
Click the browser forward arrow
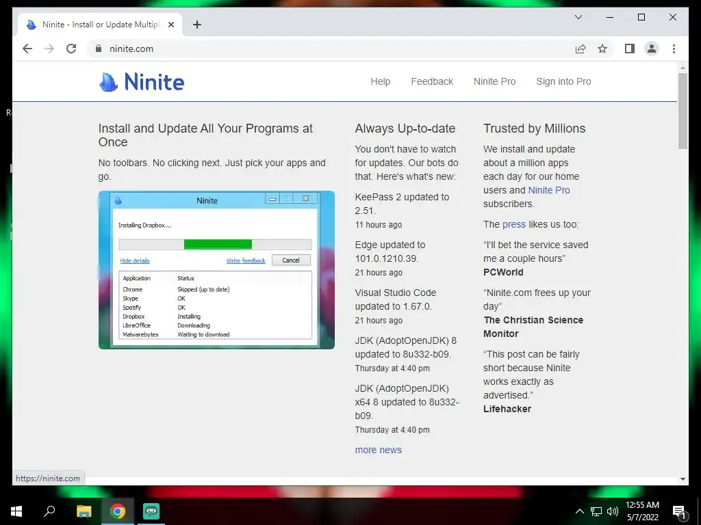point(49,49)
